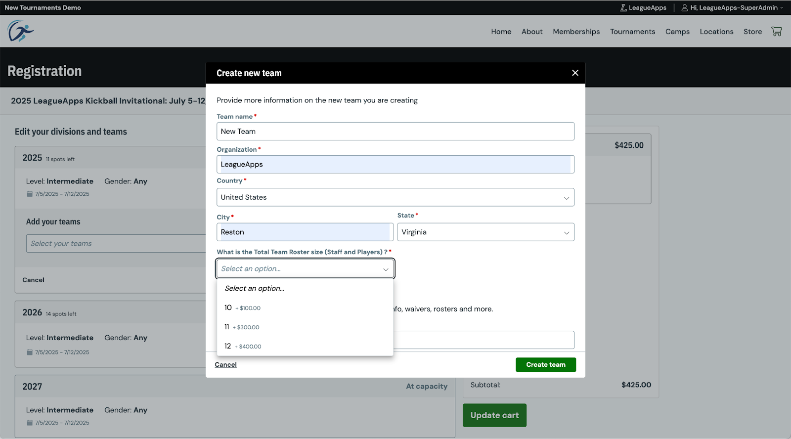This screenshot has height=439, width=791.
Task: Go to the Home page
Action: (501, 32)
